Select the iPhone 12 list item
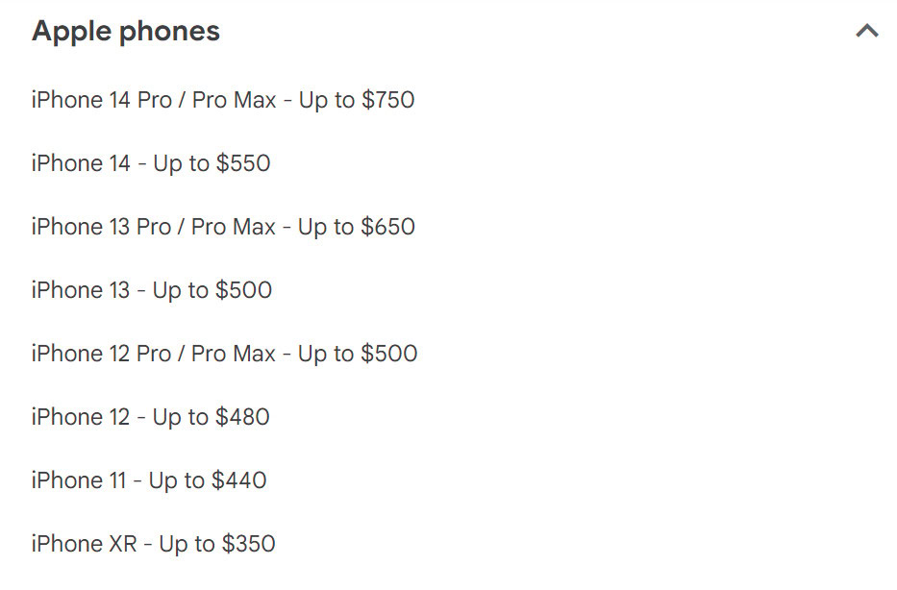This screenshot has height=590, width=897. pyautogui.click(x=150, y=417)
